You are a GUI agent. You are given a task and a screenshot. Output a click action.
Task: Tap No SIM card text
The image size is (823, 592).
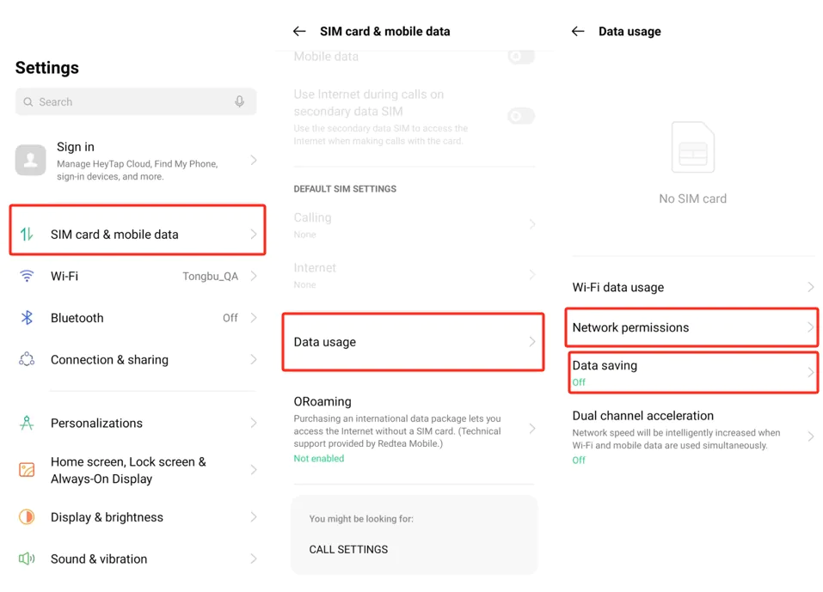pyautogui.click(x=693, y=198)
